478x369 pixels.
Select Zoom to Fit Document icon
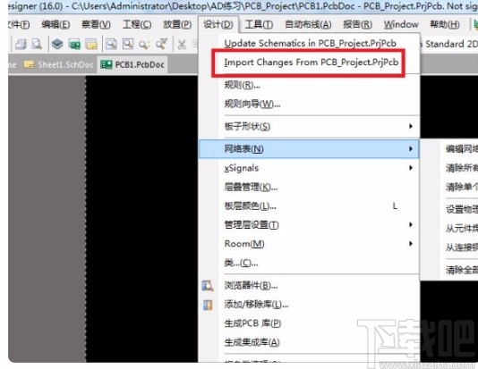click(111, 45)
